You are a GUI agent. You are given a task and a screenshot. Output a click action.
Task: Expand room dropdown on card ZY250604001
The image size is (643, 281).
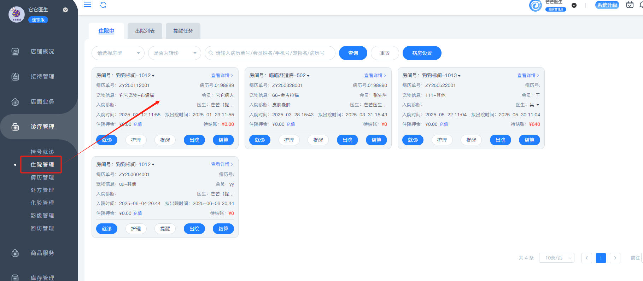(153, 165)
